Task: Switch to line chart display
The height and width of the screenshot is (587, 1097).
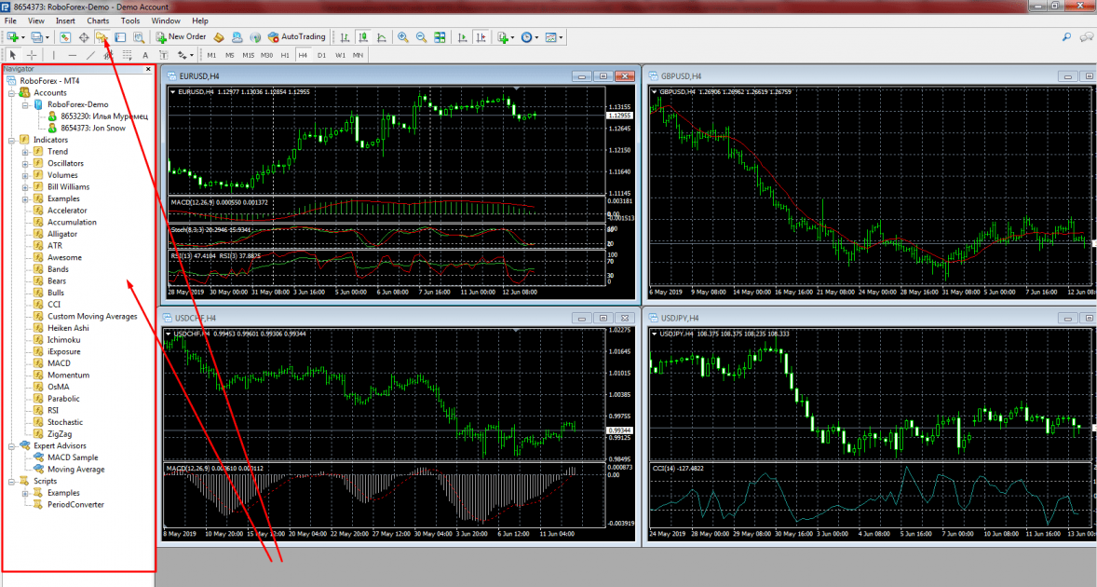Action: pyautogui.click(x=381, y=37)
